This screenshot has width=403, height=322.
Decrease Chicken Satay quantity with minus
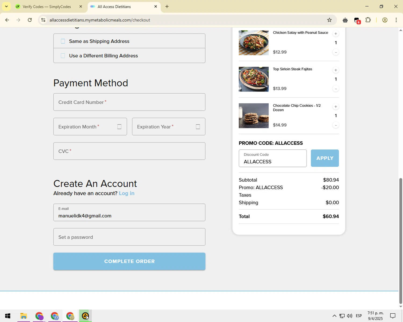coord(336,52)
